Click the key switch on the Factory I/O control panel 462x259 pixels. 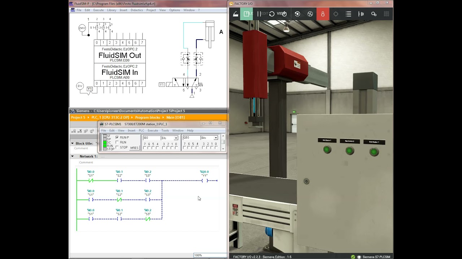click(x=306, y=181)
